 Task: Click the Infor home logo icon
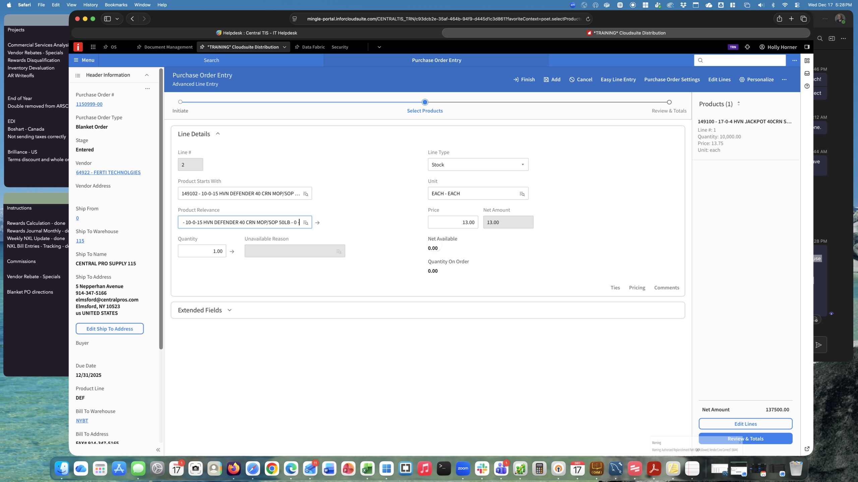click(x=78, y=47)
